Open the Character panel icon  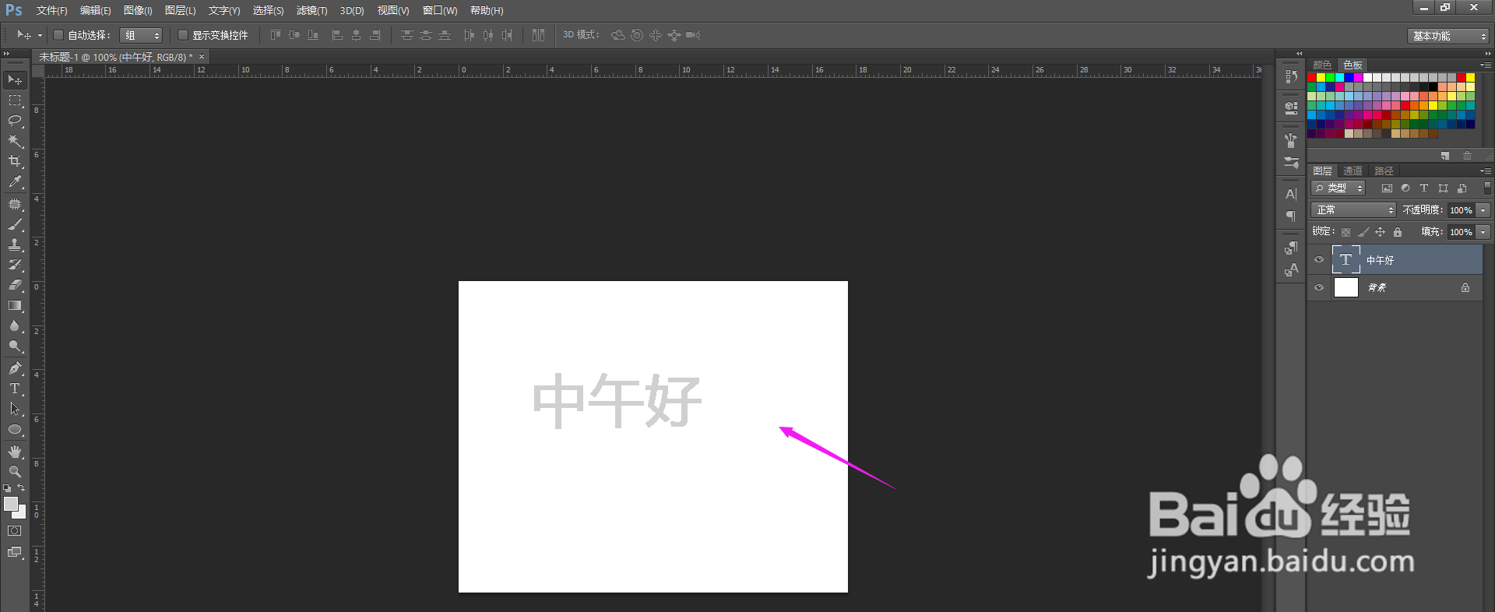click(1291, 194)
